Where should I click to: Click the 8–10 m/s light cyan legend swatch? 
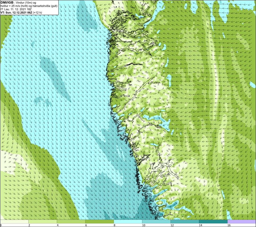128,221
